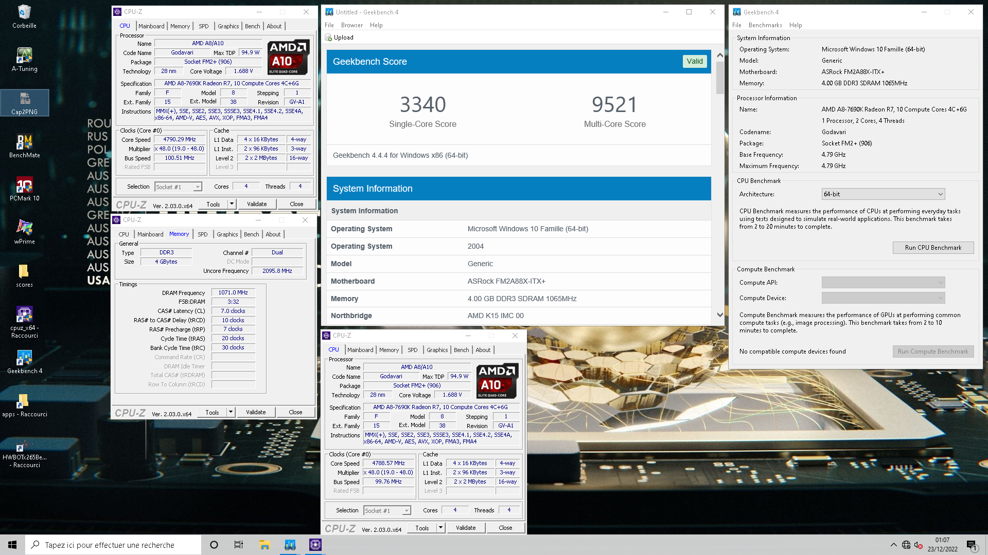
Task: Open the A-Tuning desktop icon
Action: point(24,59)
